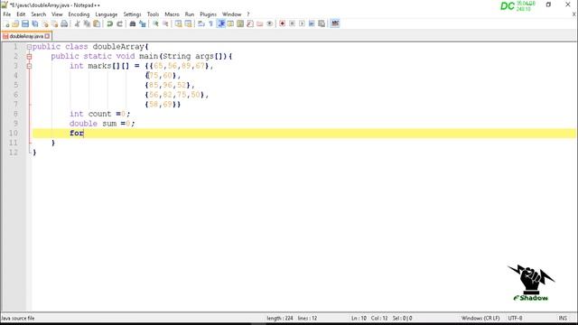Image resolution: width=578 pixels, height=325 pixels.
Task: Toggle Folder as Workspace toolbar icon
Action: pos(260,23)
